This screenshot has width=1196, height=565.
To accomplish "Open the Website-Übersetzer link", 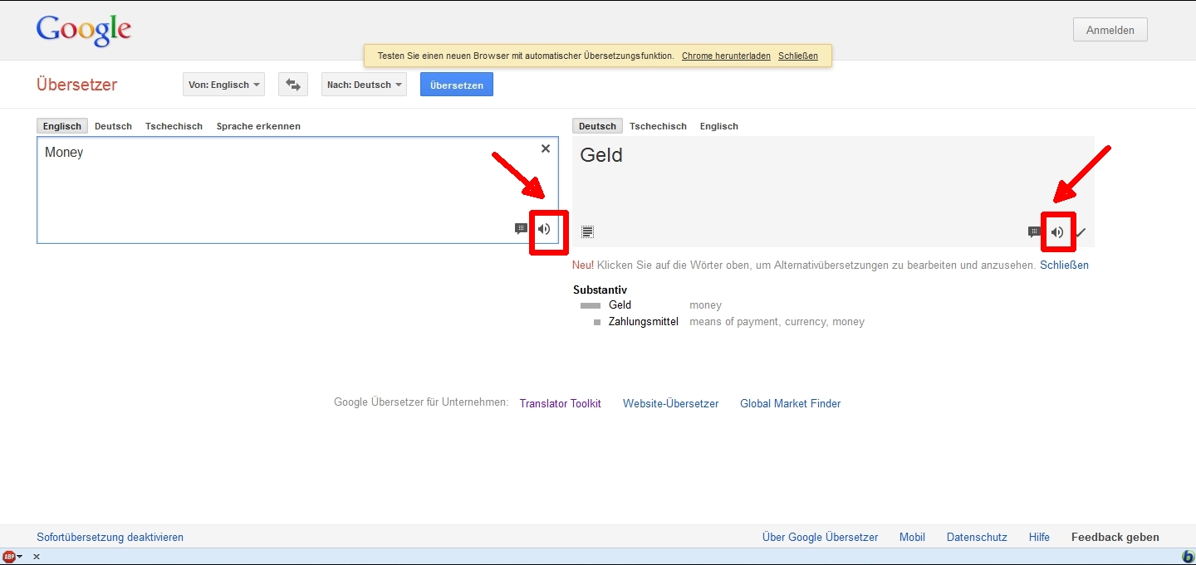I will coord(670,403).
